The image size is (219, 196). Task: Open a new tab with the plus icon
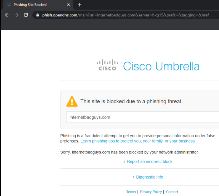[x=79, y=4]
